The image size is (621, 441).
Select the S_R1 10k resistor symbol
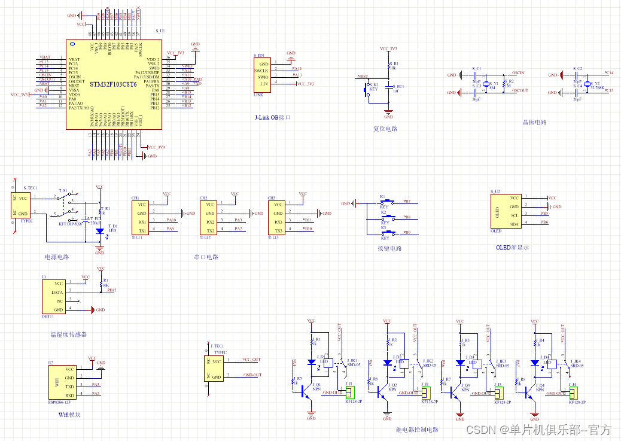pyautogui.click(x=389, y=67)
